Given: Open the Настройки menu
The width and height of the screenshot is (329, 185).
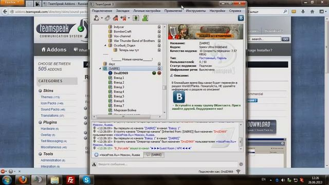Looking at the screenshot, I should click(x=217, y=11).
